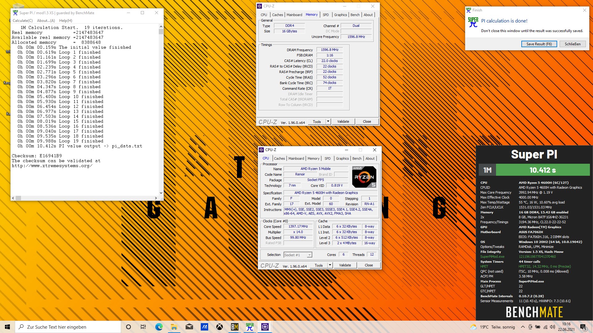Click DRAM Frequency value 1596.8 MHz
The width and height of the screenshot is (593, 333).
pyautogui.click(x=330, y=50)
